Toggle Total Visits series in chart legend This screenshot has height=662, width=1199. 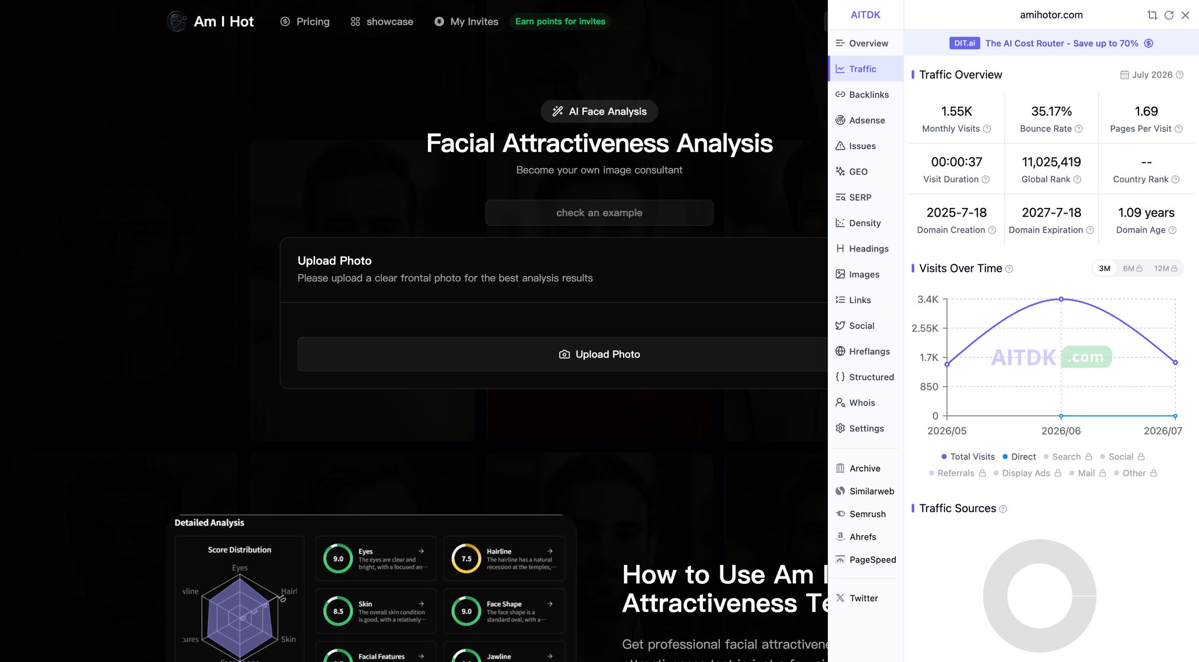point(968,457)
